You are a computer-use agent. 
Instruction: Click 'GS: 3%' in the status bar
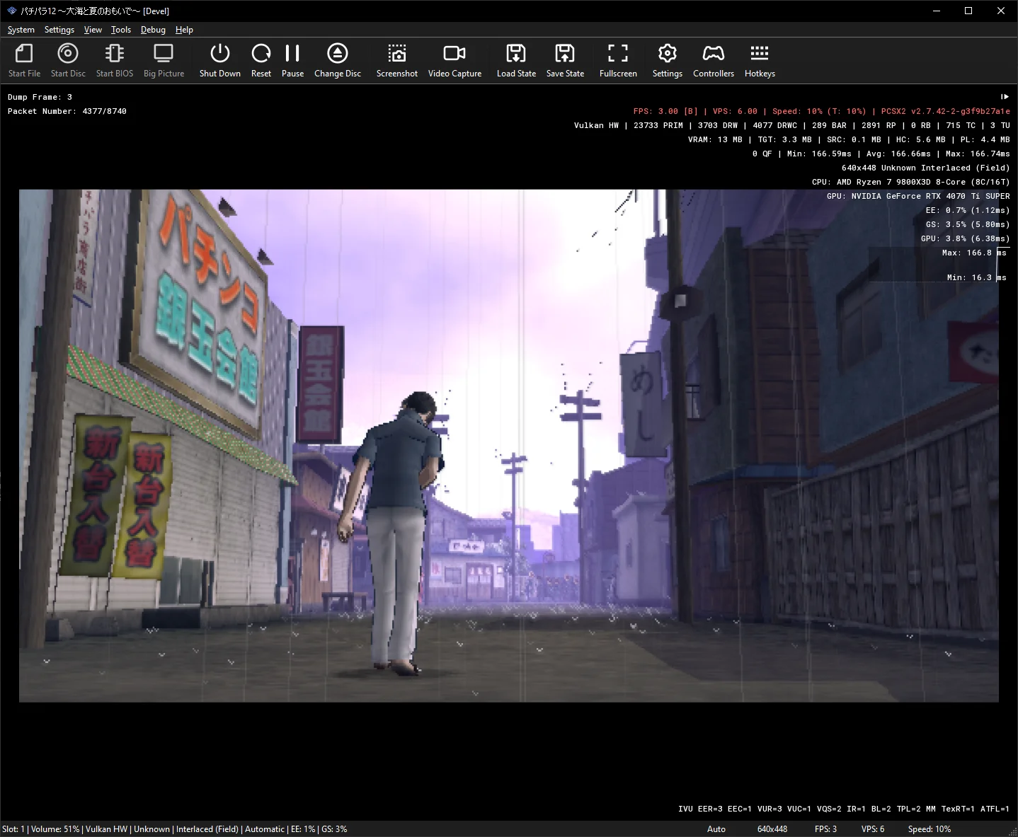coord(334,829)
